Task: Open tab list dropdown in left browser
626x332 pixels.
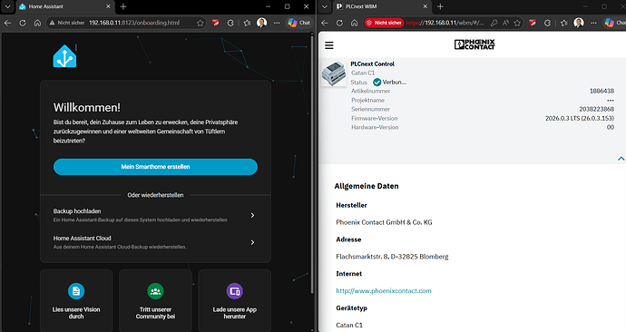Action: tap(7, 6)
